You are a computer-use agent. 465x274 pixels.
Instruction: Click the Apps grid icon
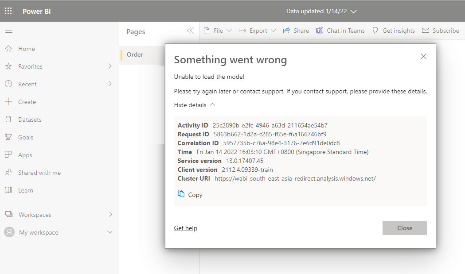point(8,154)
